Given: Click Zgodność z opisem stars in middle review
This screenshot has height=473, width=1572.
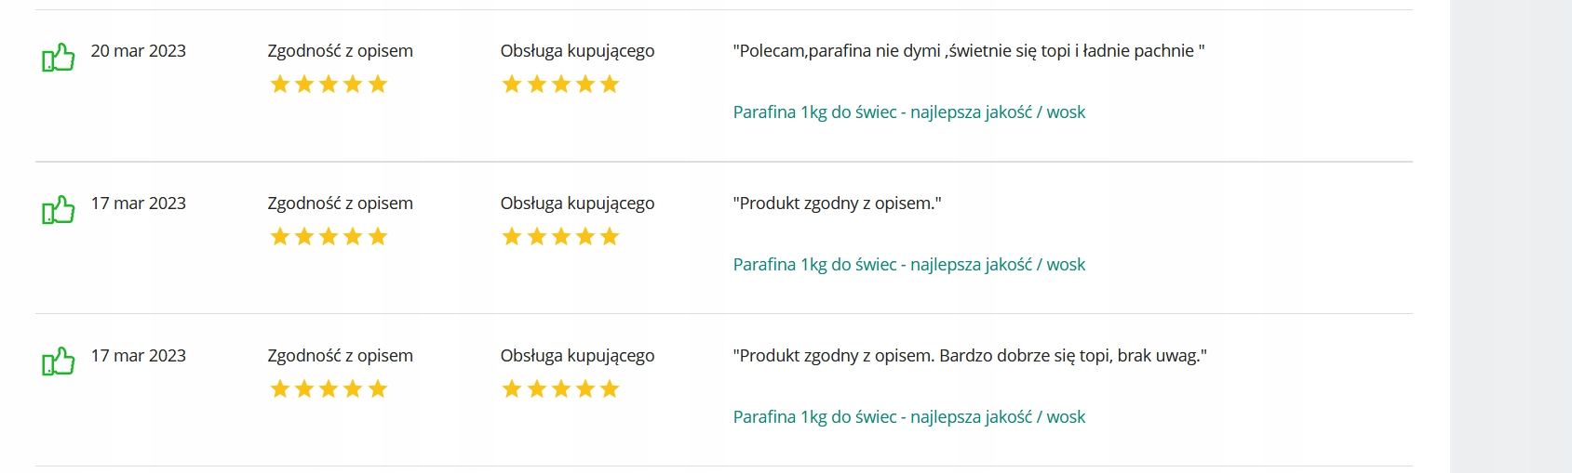Looking at the screenshot, I should tap(329, 237).
